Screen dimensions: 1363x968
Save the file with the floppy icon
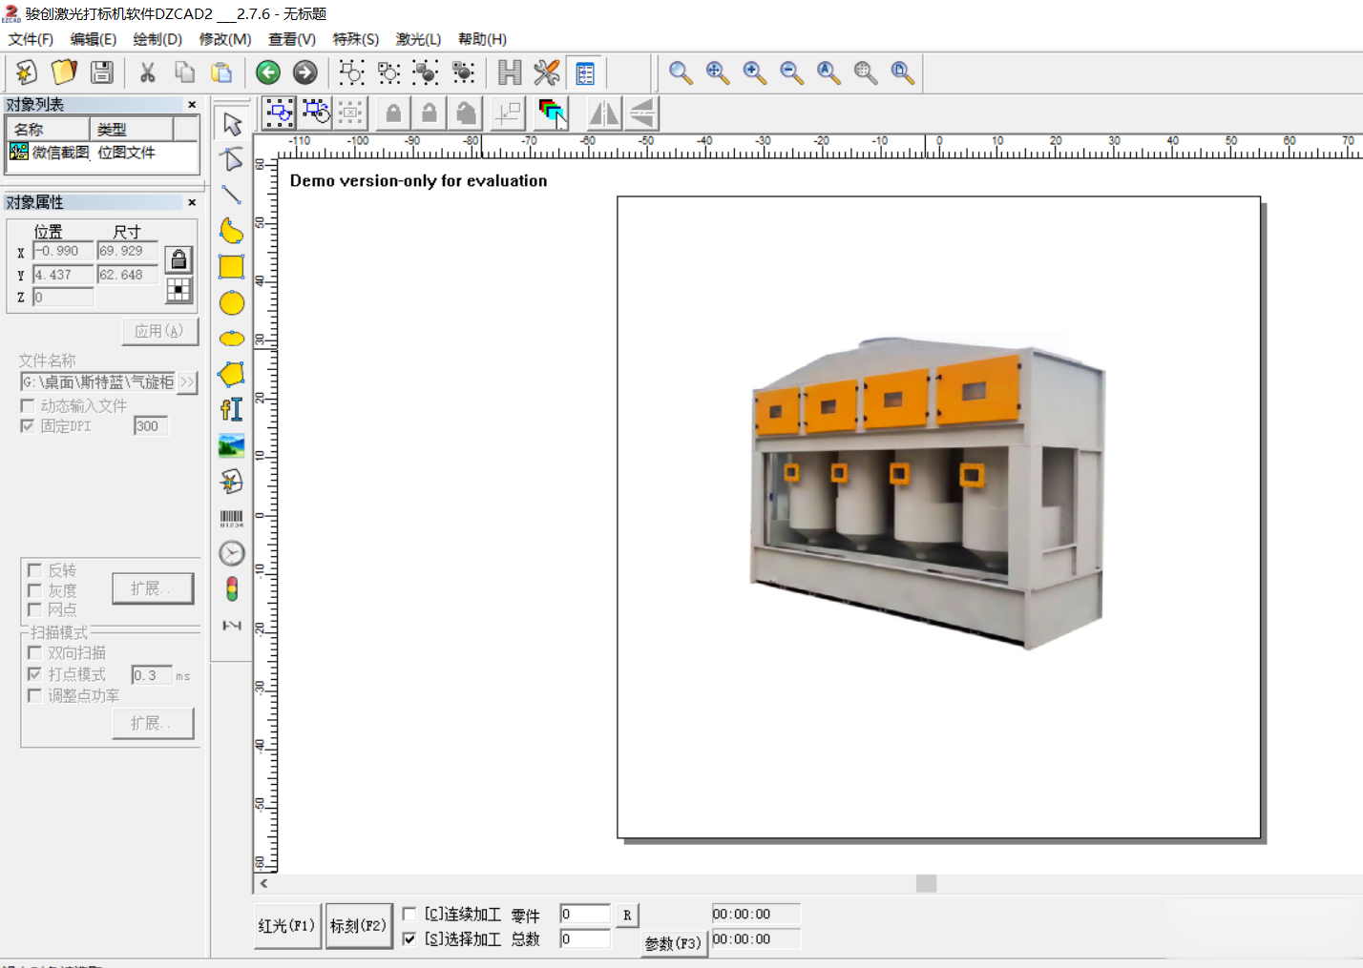(x=101, y=72)
